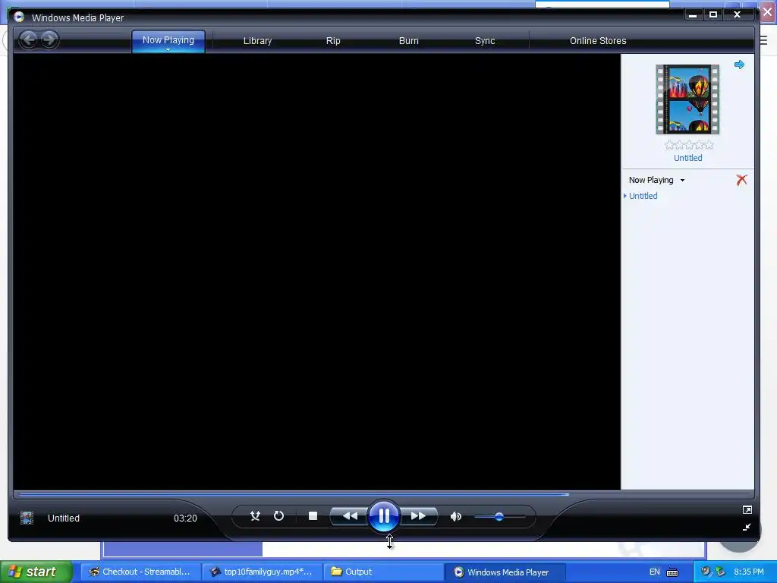Viewport: 777px width, 583px height.
Task: Switch to compact mode with the corner icon
Action: [x=747, y=527]
